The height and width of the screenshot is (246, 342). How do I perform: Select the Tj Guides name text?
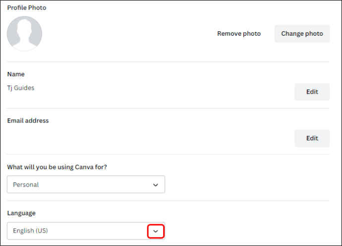coord(21,88)
